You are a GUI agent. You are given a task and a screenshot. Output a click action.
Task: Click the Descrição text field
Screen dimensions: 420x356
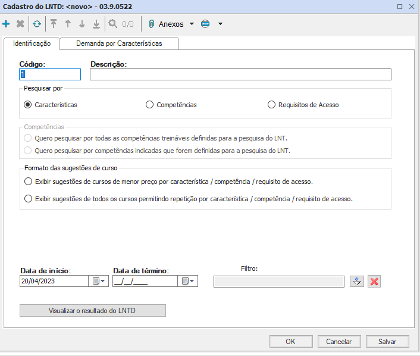[240, 74]
